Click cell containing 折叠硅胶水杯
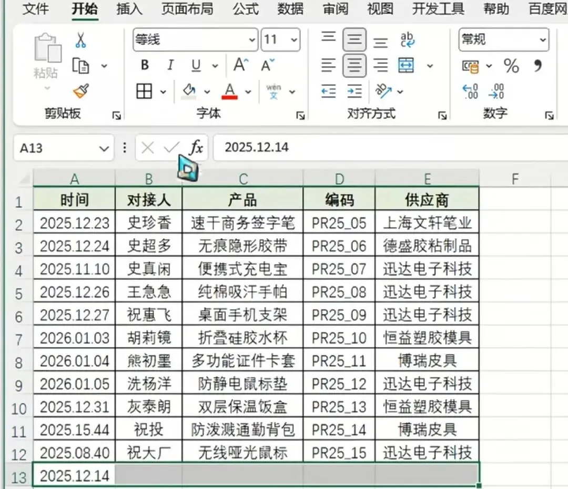Screen dimensions: 568x489 tap(242, 338)
